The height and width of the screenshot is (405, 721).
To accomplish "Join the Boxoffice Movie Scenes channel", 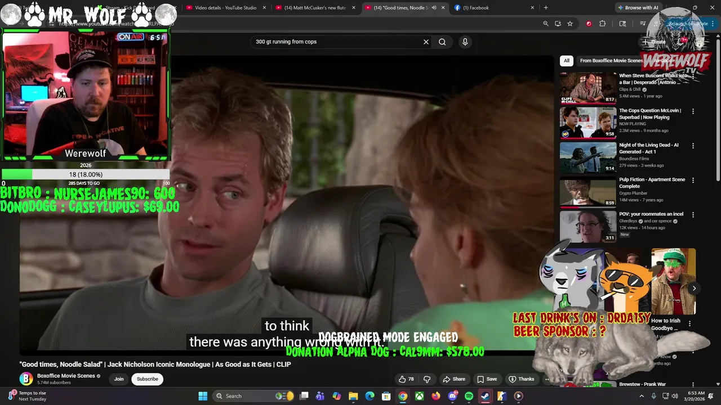I will 119,379.
